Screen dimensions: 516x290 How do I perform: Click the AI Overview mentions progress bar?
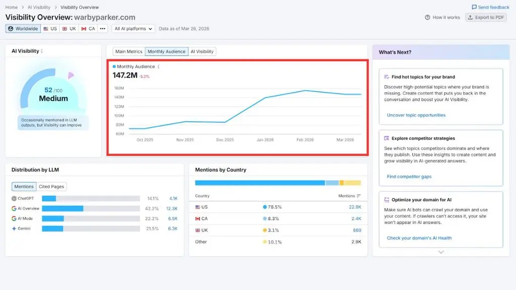(x=91, y=208)
